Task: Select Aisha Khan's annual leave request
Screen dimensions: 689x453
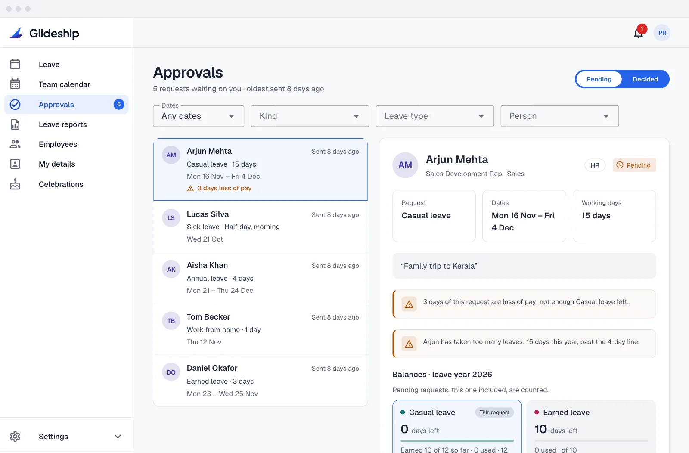Action: click(x=261, y=278)
